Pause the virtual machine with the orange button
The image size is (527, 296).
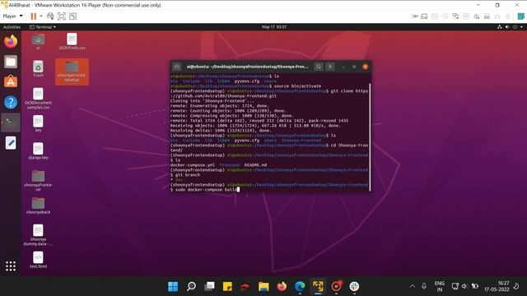(x=33, y=16)
